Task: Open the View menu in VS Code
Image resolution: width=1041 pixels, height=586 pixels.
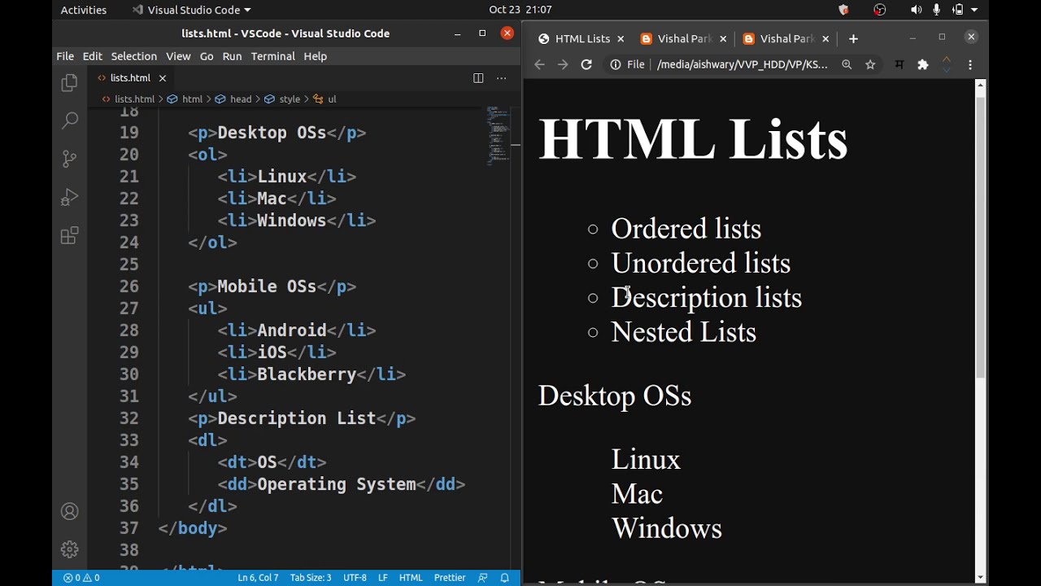Action: pos(178,56)
